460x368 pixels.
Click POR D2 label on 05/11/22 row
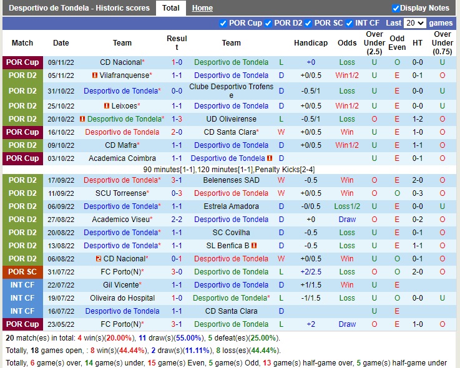pos(22,75)
